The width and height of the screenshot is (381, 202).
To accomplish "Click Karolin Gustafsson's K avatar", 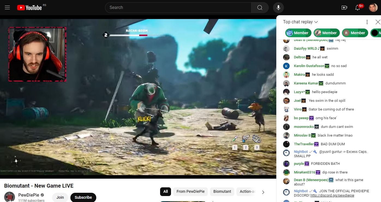I will pyautogui.click(x=286, y=66).
